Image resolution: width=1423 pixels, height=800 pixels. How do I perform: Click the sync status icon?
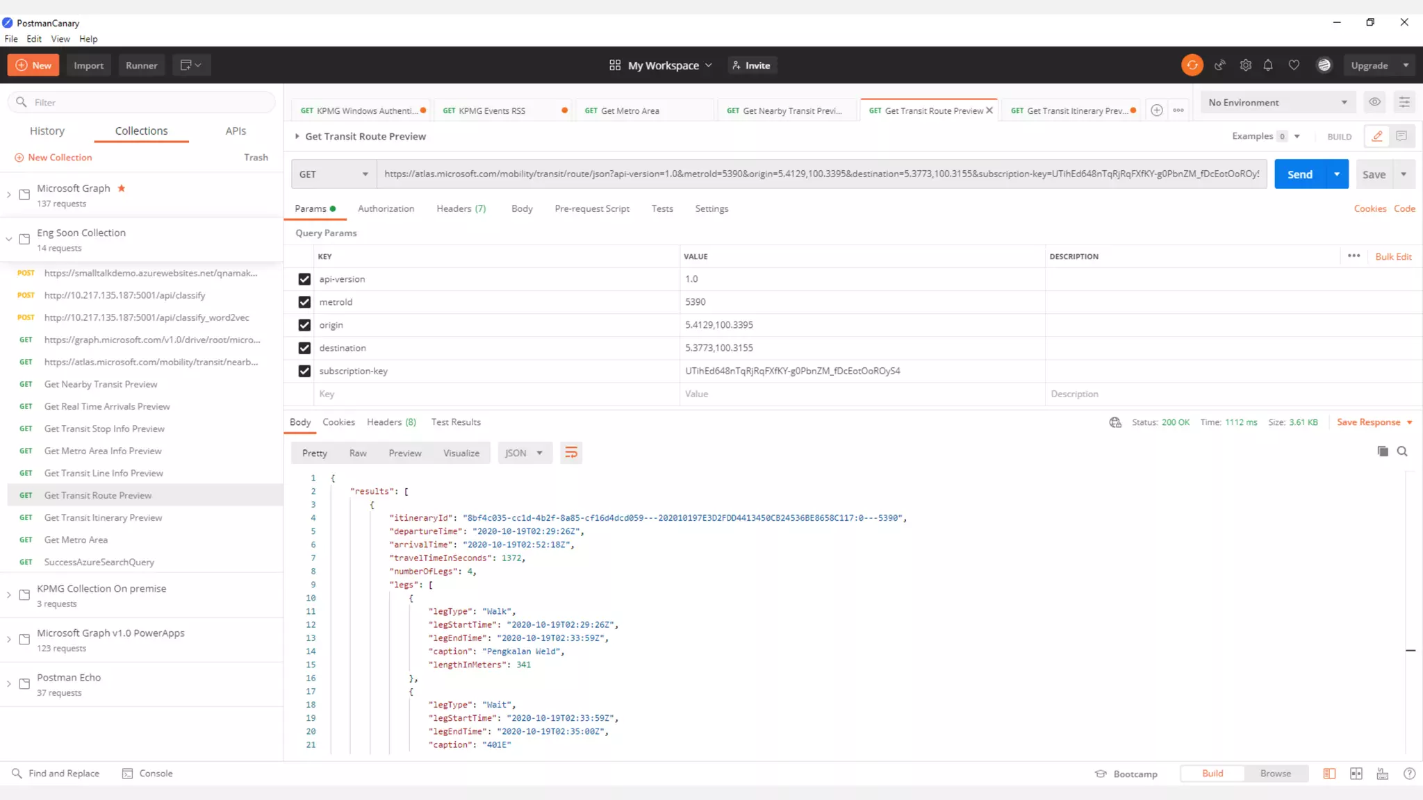(x=1192, y=65)
